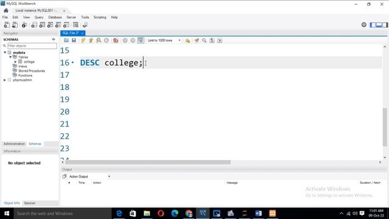Open the object inspector icon
The height and width of the screenshot is (219, 389).
point(24,25)
